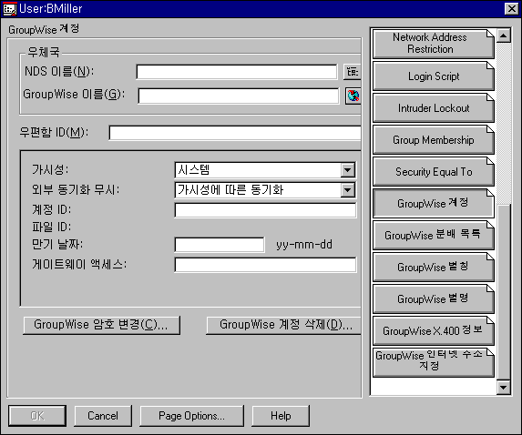
Task: Open the Network Address Restriction page tab
Action: click(x=433, y=44)
